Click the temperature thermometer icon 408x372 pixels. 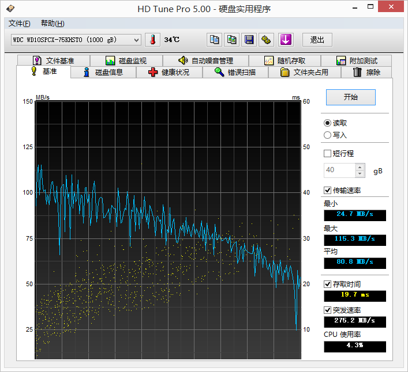click(x=152, y=40)
